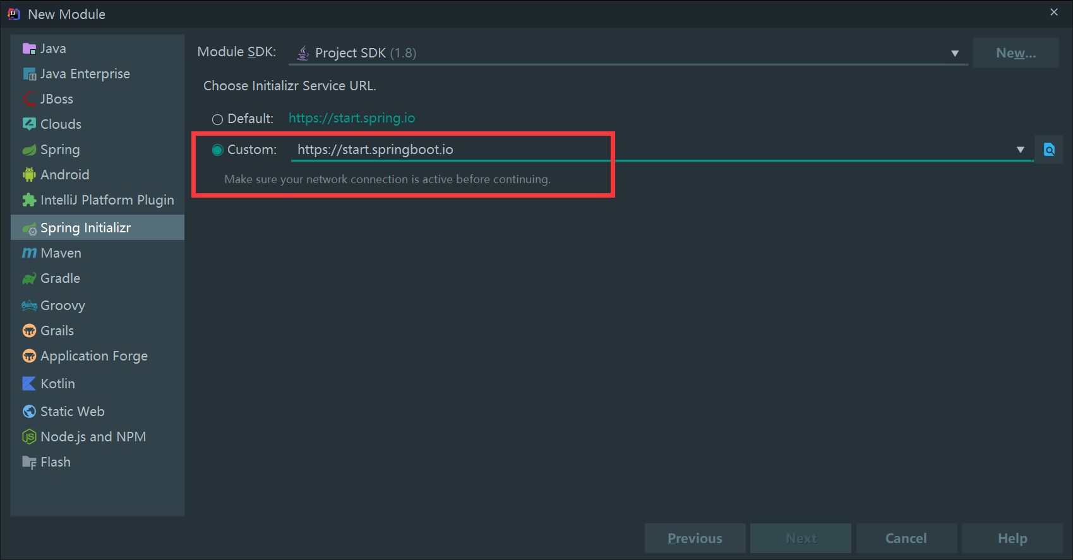Select the Custom URL radio button

pyautogui.click(x=218, y=150)
